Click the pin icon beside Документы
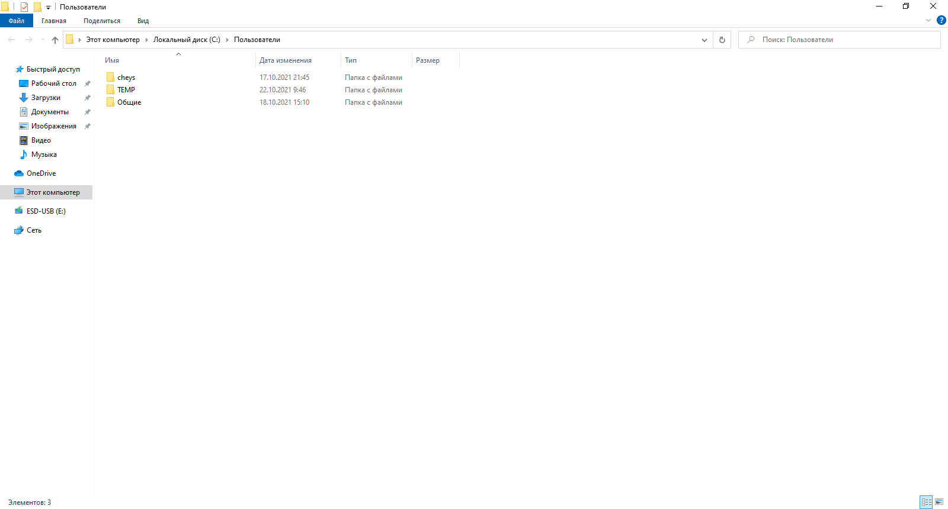 click(88, 112)
